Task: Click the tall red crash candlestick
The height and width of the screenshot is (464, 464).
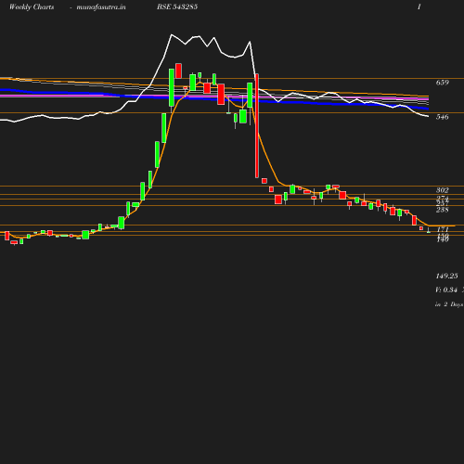Action: pyautogui.click(x=257, y=125)
